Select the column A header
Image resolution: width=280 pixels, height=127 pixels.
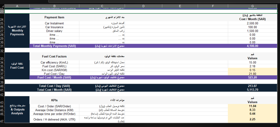point(17,6)
